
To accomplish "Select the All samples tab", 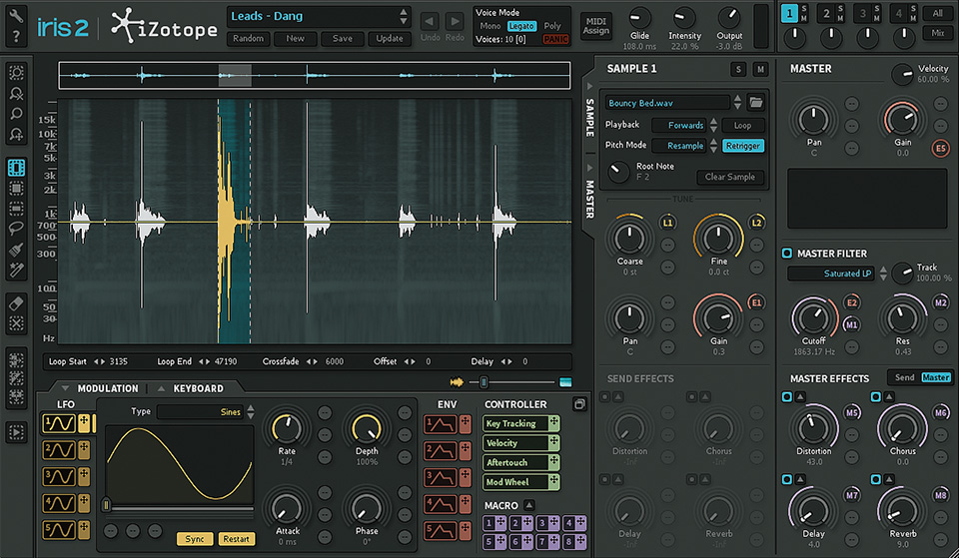I will click(x=938, y=13).
